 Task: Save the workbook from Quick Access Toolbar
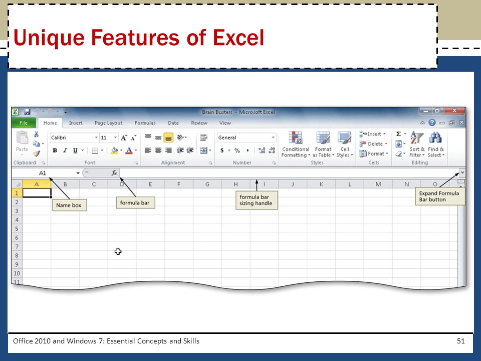coord(27,112)
